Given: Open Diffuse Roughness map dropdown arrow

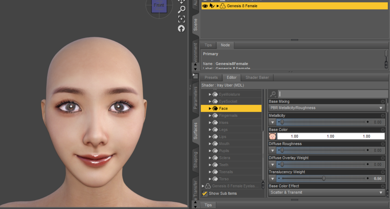Looking at the screenshot, I should click(x=272, y=150).
